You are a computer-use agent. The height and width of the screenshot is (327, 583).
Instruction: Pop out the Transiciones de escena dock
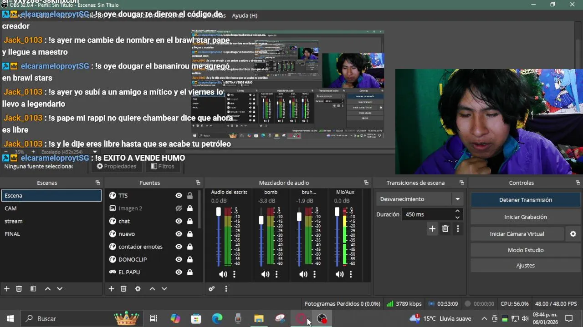pos(461,183)
